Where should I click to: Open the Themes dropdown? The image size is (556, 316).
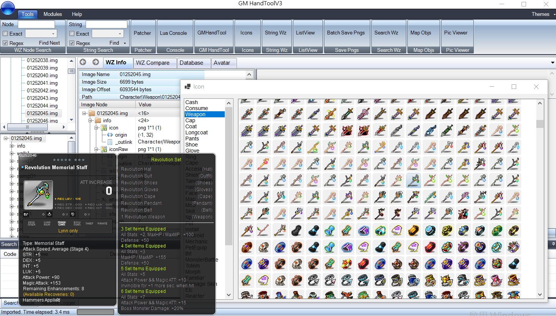[543, 14]
